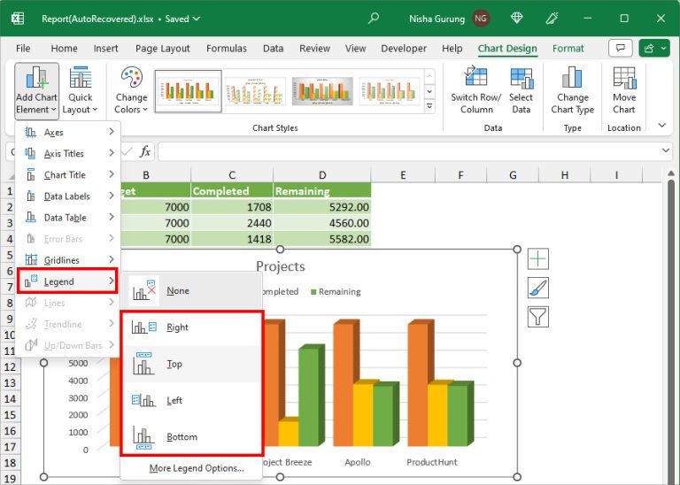Expand the formula bar
Screen dimensions: 680x485
(x=666, y=150)
